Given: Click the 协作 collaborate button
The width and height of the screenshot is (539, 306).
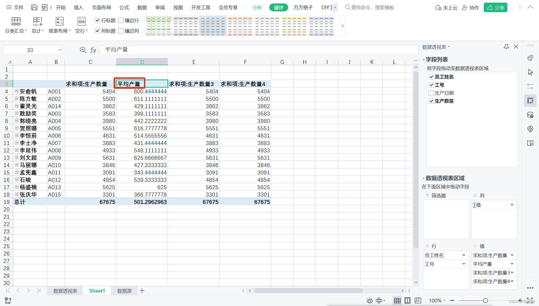Looking at the screenshot, I should point(471,8).
